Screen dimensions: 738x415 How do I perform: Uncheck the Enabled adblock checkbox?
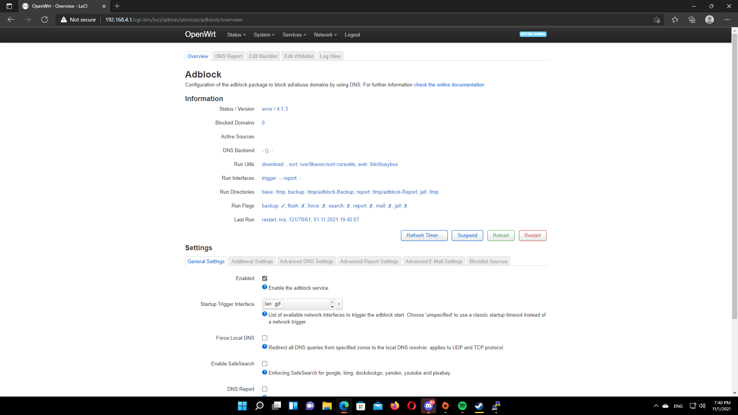[264, 278]
